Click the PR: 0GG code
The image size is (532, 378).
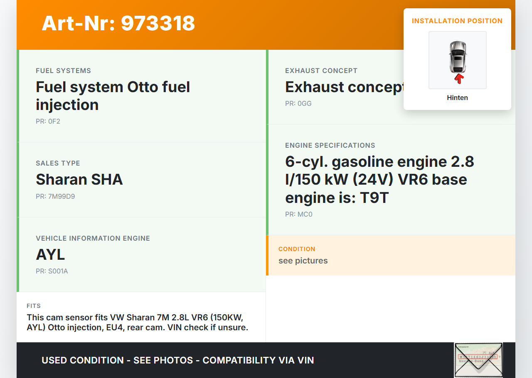coord(298,104)
